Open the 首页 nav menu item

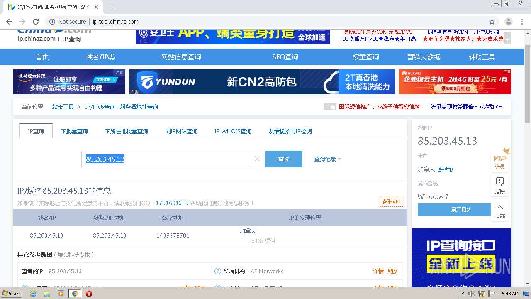click(x=42, y=57)
